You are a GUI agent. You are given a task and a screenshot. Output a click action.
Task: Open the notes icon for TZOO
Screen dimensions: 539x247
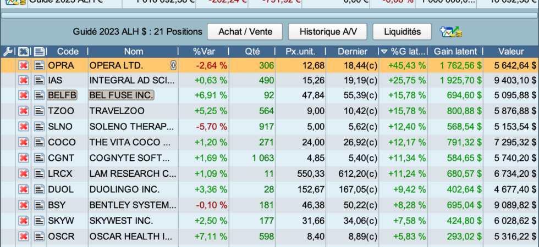tap(40, 111)
